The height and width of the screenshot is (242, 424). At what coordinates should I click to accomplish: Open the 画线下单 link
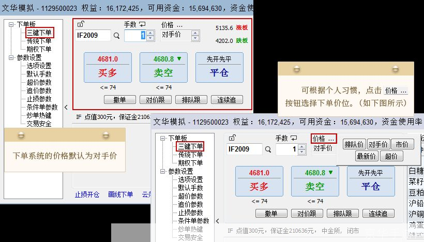click(120, 194)
